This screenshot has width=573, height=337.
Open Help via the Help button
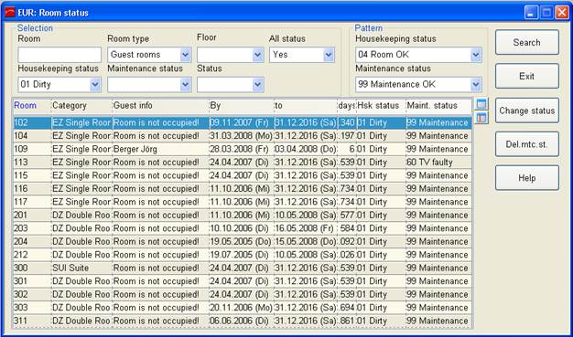[x=527, y=177]
